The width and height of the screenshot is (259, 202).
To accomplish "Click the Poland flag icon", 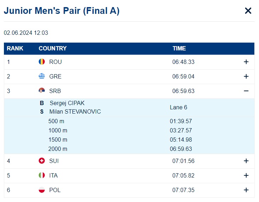I will pos(42,190).
